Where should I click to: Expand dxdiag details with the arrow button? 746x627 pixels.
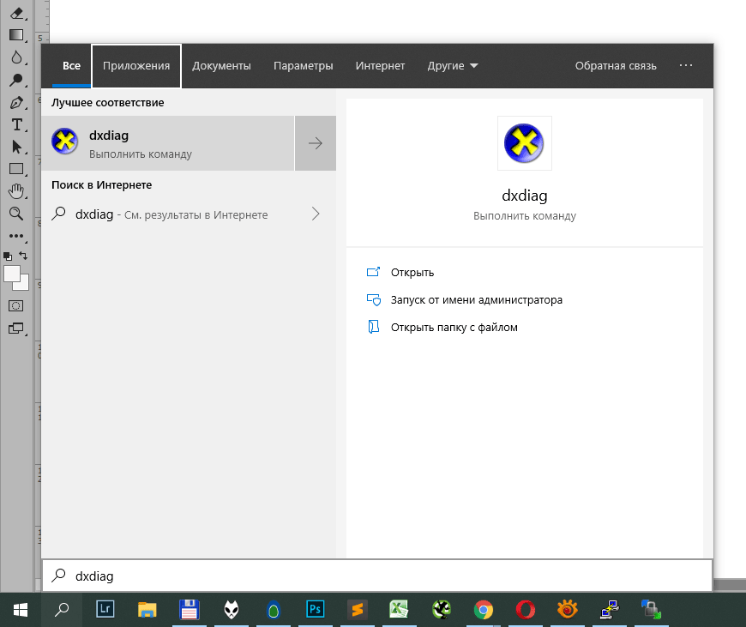point(316,143)
